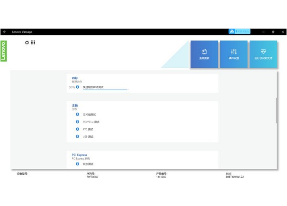Image resolution: width=287 pixels, height=206 pixels.
Task: Click the 芯片组测试 test label
Action: (89, 114)
